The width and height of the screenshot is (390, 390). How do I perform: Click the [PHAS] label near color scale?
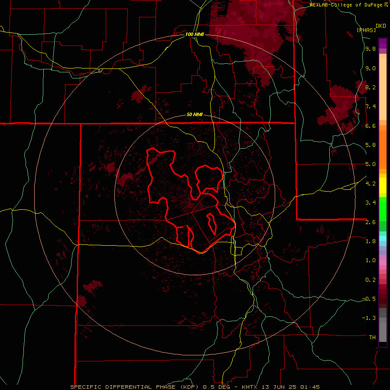tap(366, 30)
